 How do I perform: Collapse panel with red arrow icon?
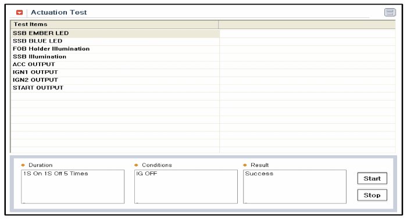[x=19, y=12]
